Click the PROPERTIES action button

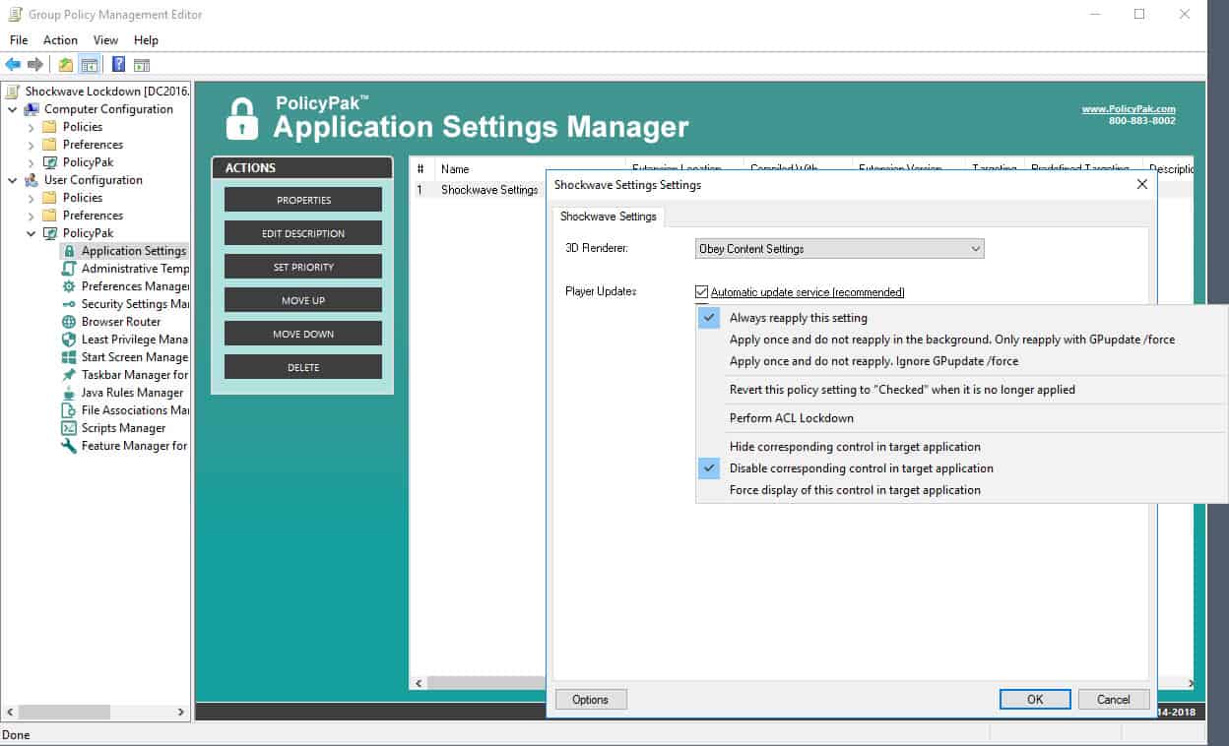pos(303,200)
